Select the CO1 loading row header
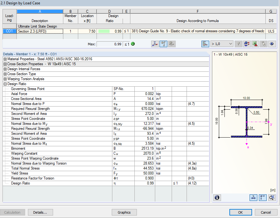280x218 pixels. coord(9,31)
